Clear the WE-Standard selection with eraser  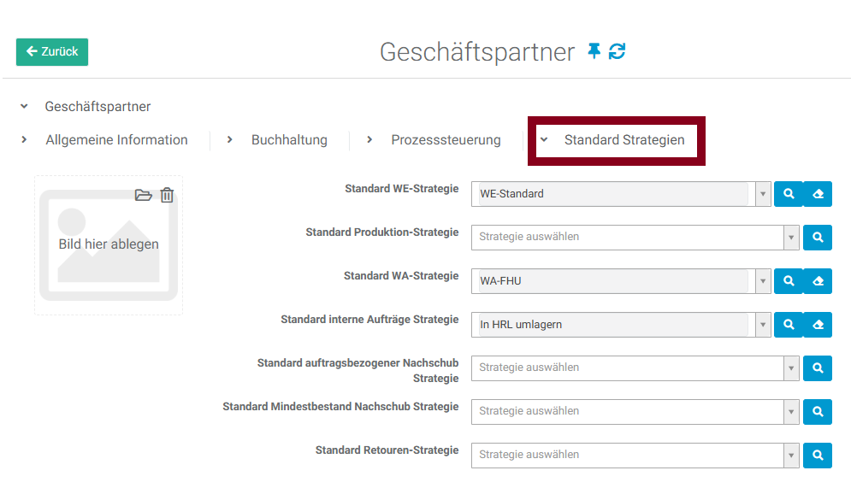818,194
